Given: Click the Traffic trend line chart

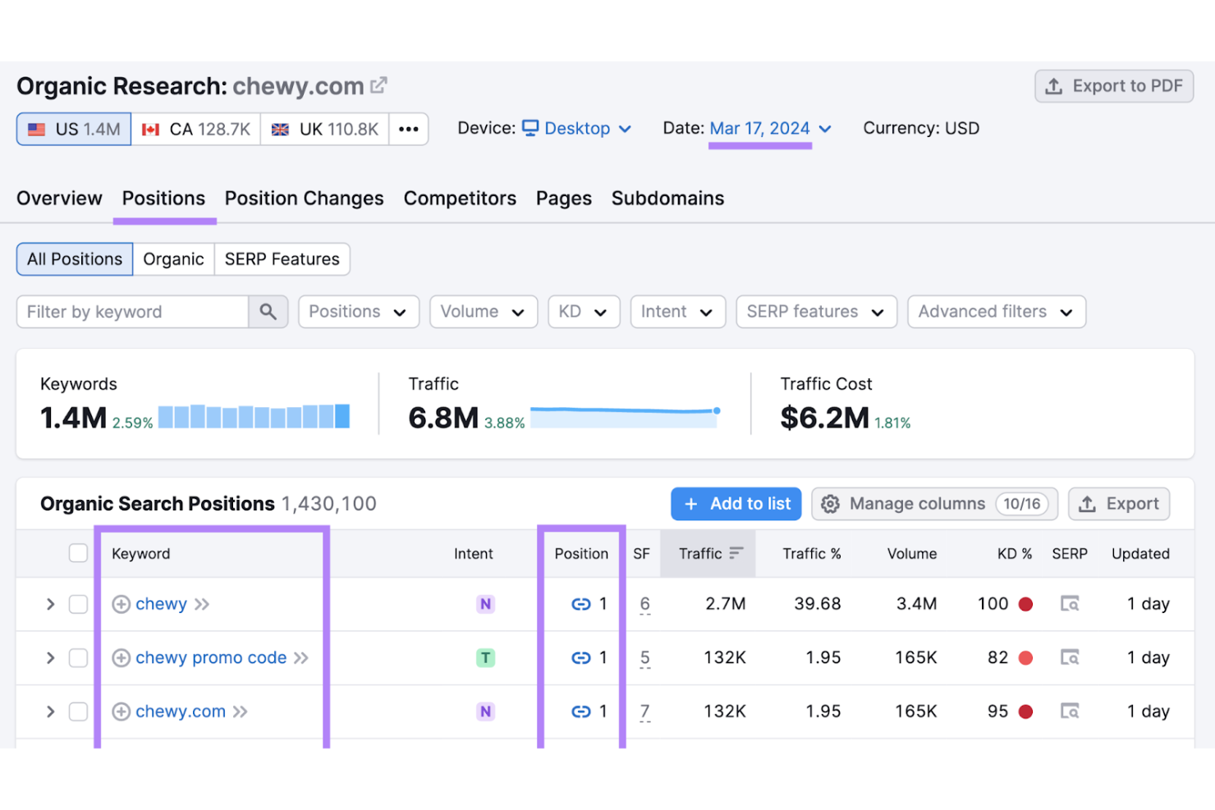Looking at the screenshot, I should click(x=626, y=416).
